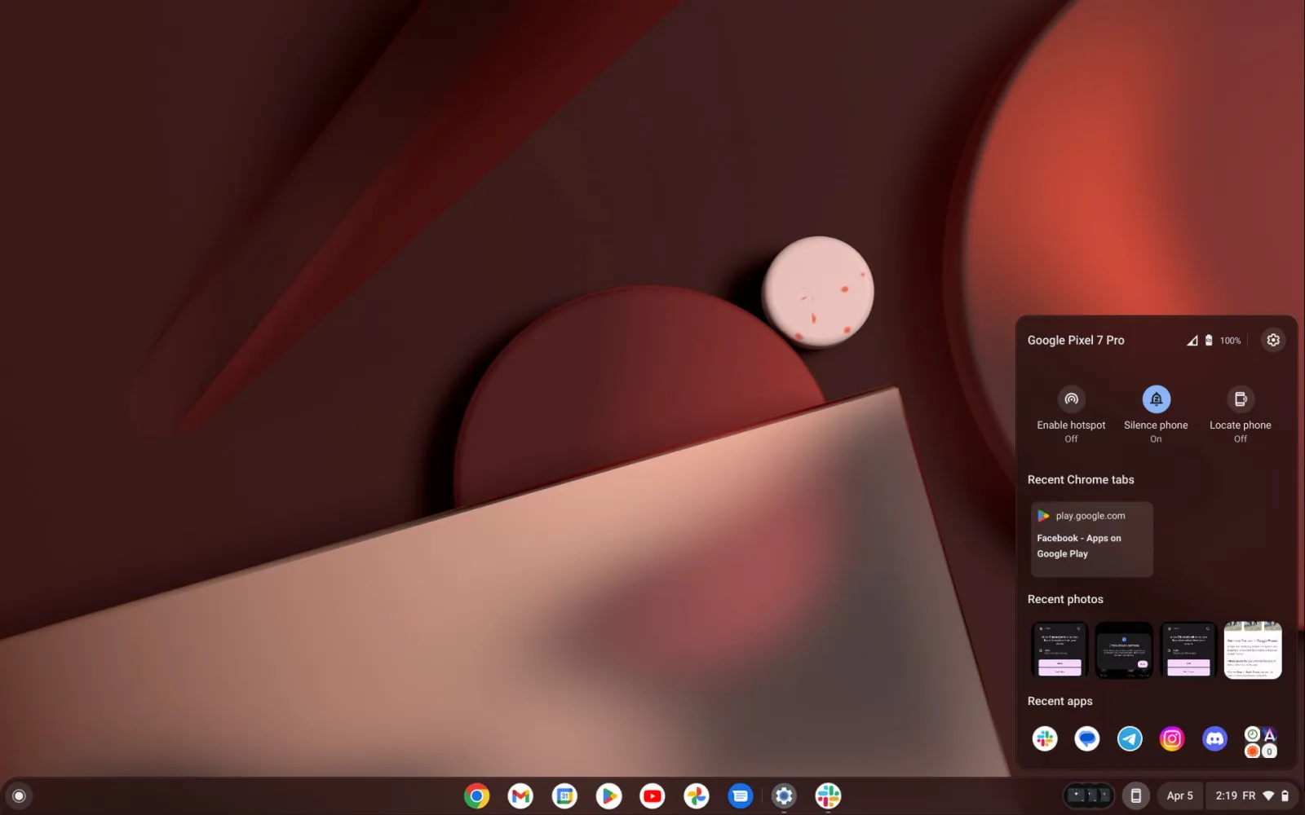Screen dimensions: 1305x815
Task: Launch Discord from Recent apps
Action: coord(1214,739)
